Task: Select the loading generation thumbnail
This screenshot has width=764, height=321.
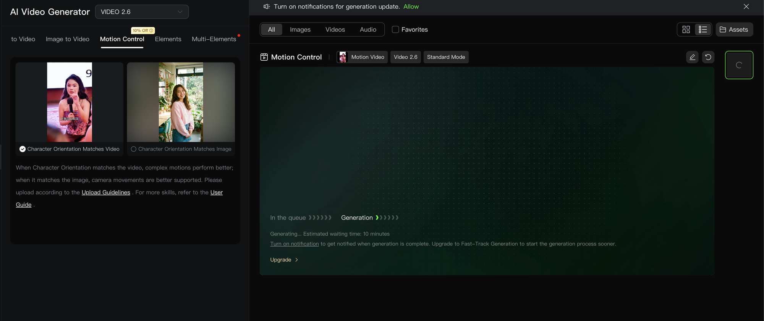Action: [x=739, y=65]
